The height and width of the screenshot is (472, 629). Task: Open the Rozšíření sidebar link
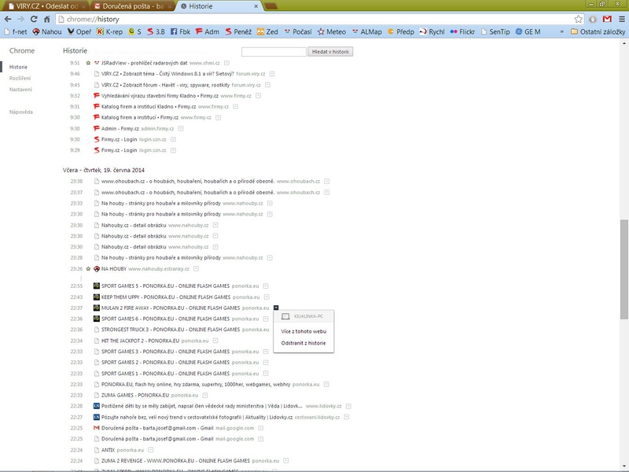pyautogui.click(x=20, y=78)
